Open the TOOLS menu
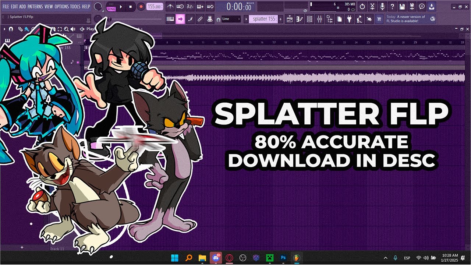 coord(75,7)
